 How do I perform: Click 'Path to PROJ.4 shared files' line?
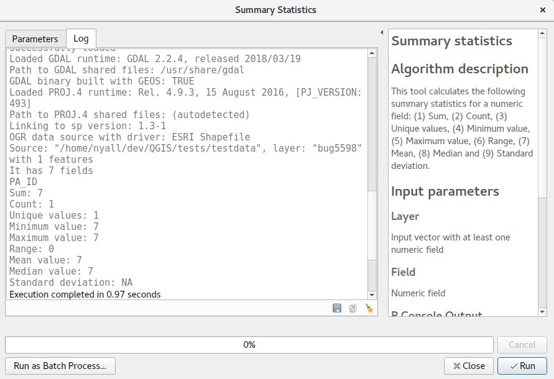tap(130, 114)
